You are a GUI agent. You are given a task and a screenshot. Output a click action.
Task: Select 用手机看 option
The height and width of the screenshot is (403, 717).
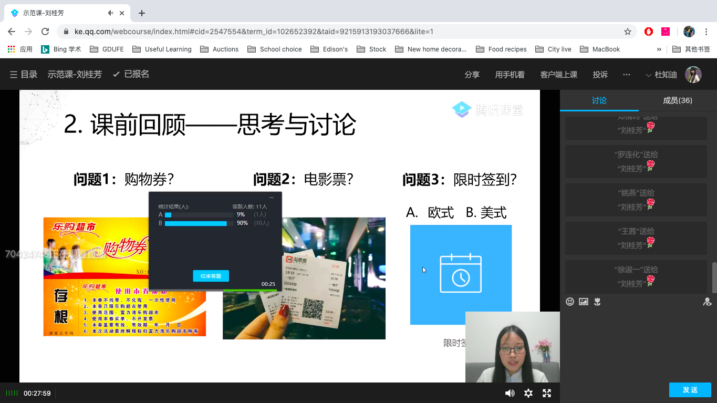(510, 75)
